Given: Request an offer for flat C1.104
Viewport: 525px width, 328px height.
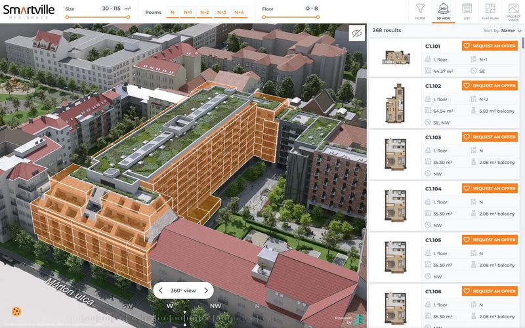Looking at the screenshot, I should point(490,188).
